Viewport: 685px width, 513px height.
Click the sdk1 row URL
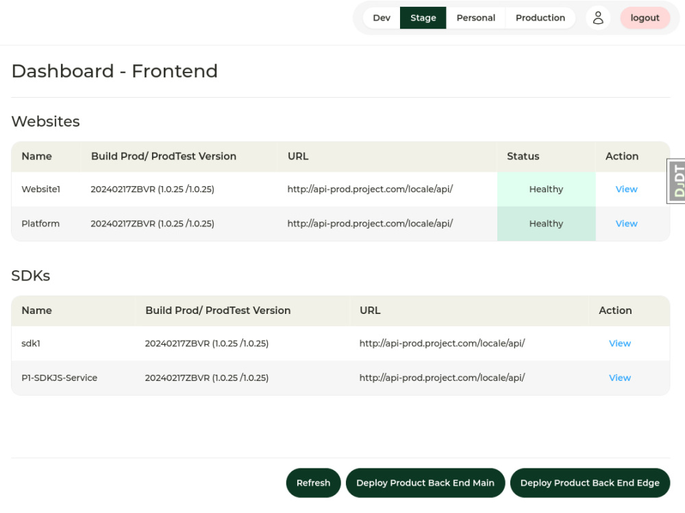(442, 343)
